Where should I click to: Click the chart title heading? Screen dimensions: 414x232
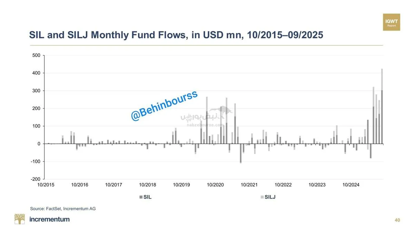click(x=176, y=35)
